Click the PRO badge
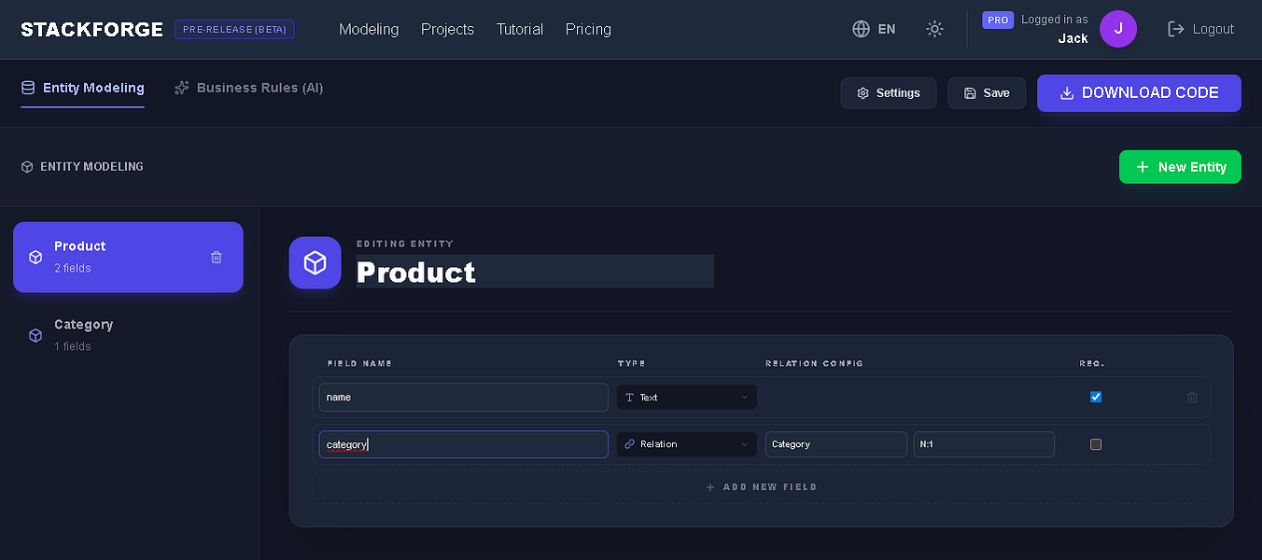Screen dimensions: 1262x560 pos(998,20)
